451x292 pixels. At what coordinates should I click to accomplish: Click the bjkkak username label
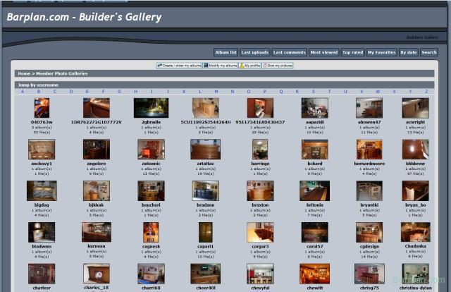[x=97, y=205]
